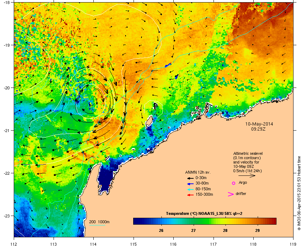This screenshot has width=304, height=246.
Task: Click latitude axis label '-21'
Action: [7, 130]
